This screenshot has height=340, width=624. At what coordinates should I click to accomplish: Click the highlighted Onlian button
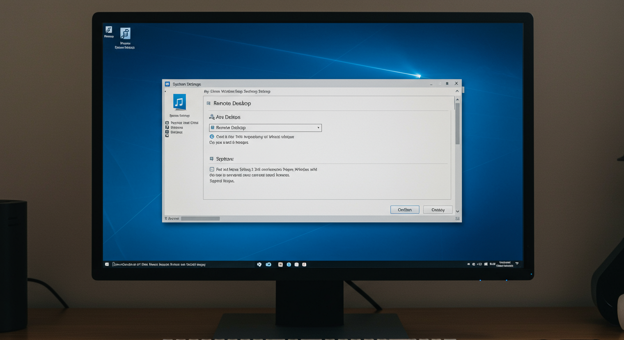click(405, 210)
